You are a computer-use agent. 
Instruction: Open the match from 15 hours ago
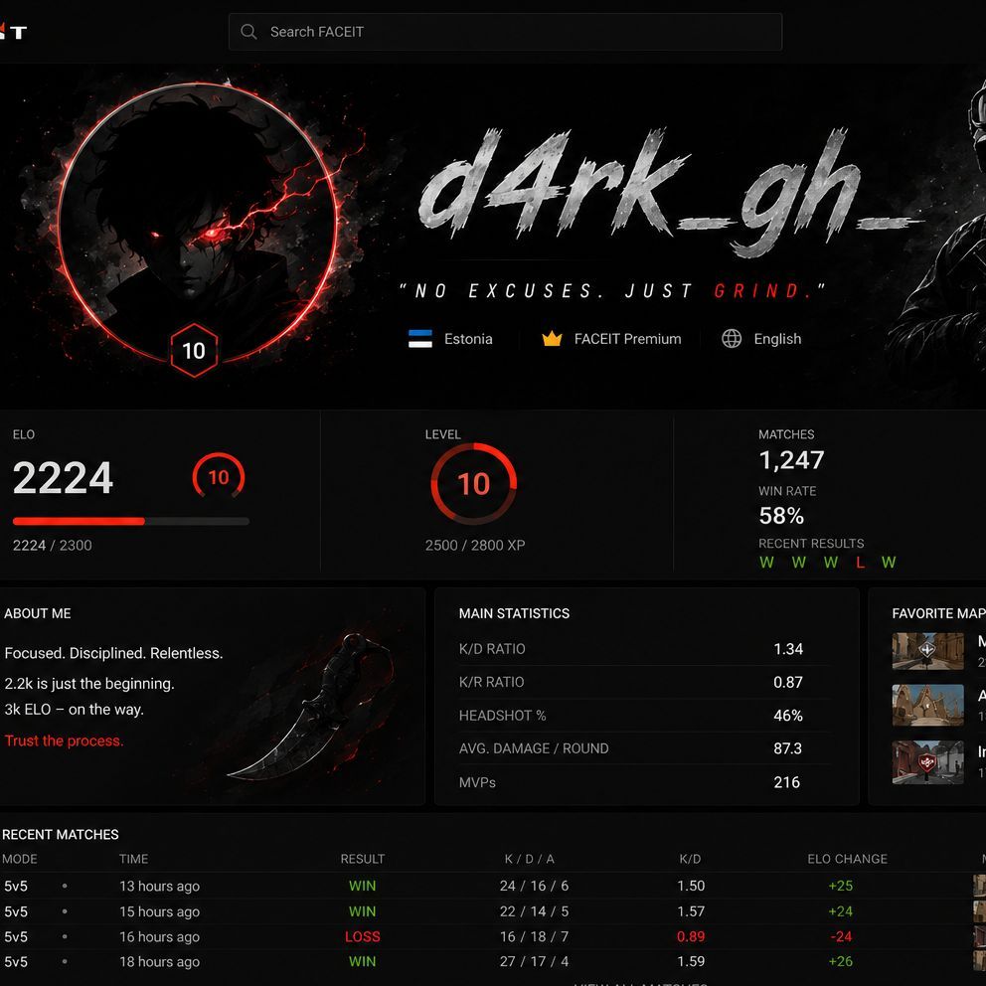(x=493, y=911)
